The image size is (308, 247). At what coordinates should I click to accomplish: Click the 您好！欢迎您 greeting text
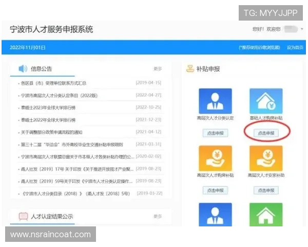click(x=266, y=29)
